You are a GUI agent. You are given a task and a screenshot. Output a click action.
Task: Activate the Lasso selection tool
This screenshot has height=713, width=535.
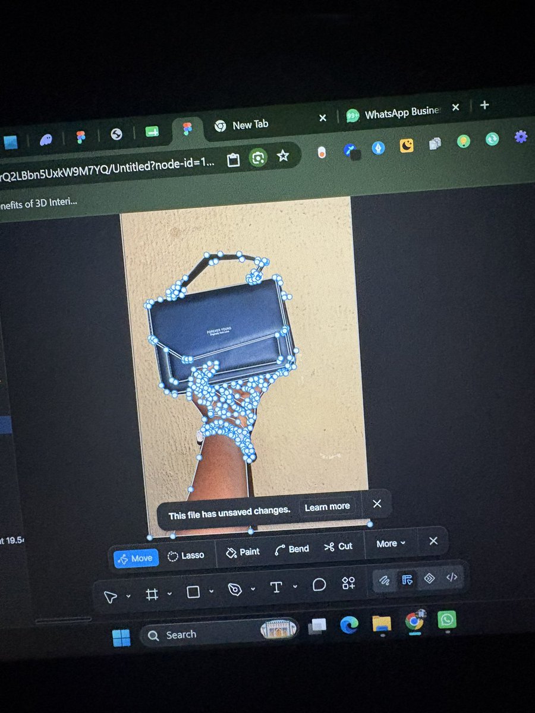[x=185, y=556]
